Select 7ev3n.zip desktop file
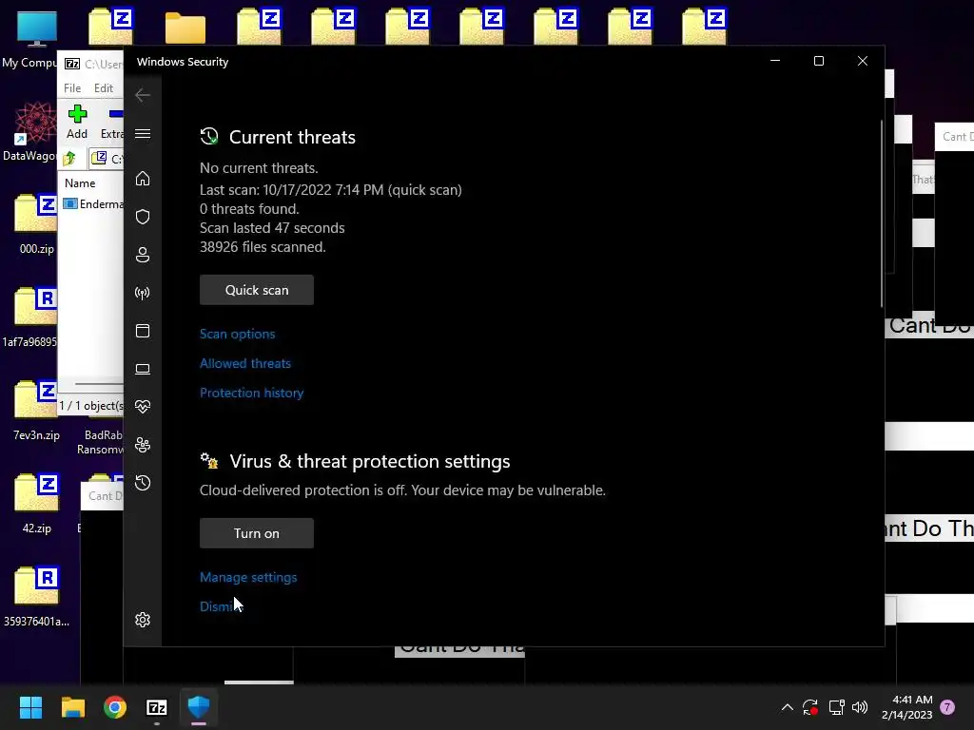Image resolution: width=974 pixels, height=730 pixels. pos(37,411)
